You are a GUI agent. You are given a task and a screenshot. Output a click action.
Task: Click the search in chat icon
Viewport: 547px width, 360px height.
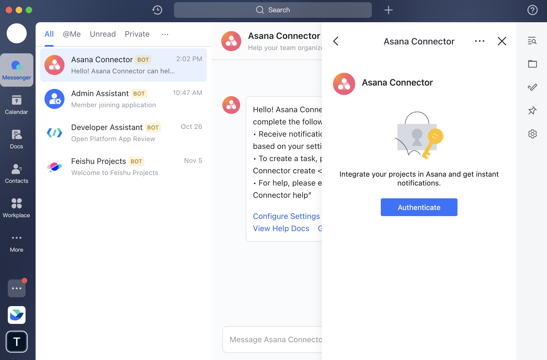[x=532, y=41]
